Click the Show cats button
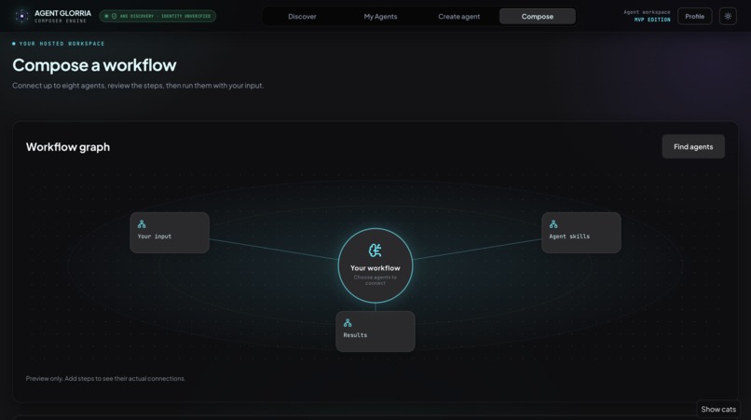This screenshot has height=420, width=751. click(x=718, y=409)
